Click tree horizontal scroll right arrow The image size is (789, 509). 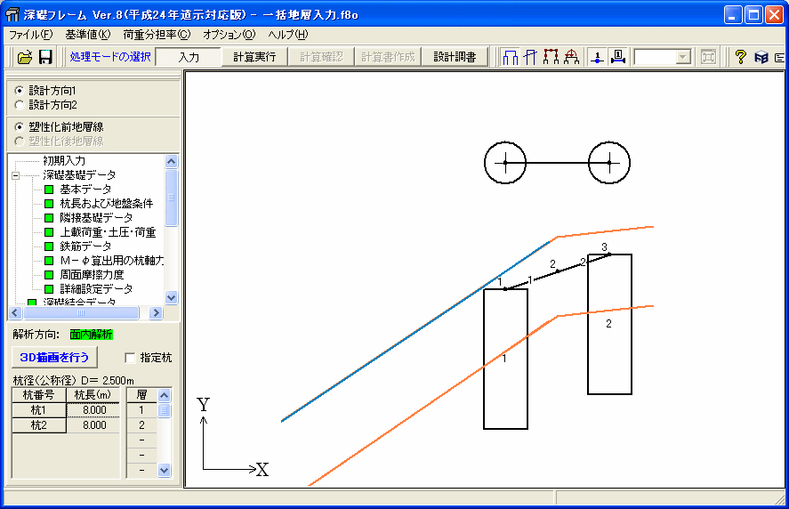click(156, 312)
